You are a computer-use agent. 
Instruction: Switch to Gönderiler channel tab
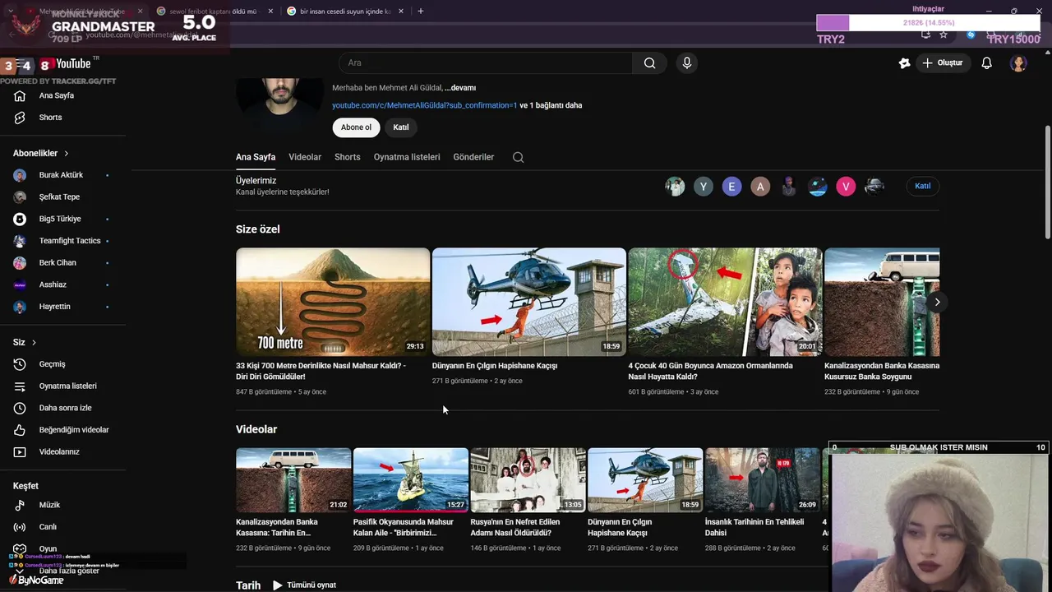[473, 157]
